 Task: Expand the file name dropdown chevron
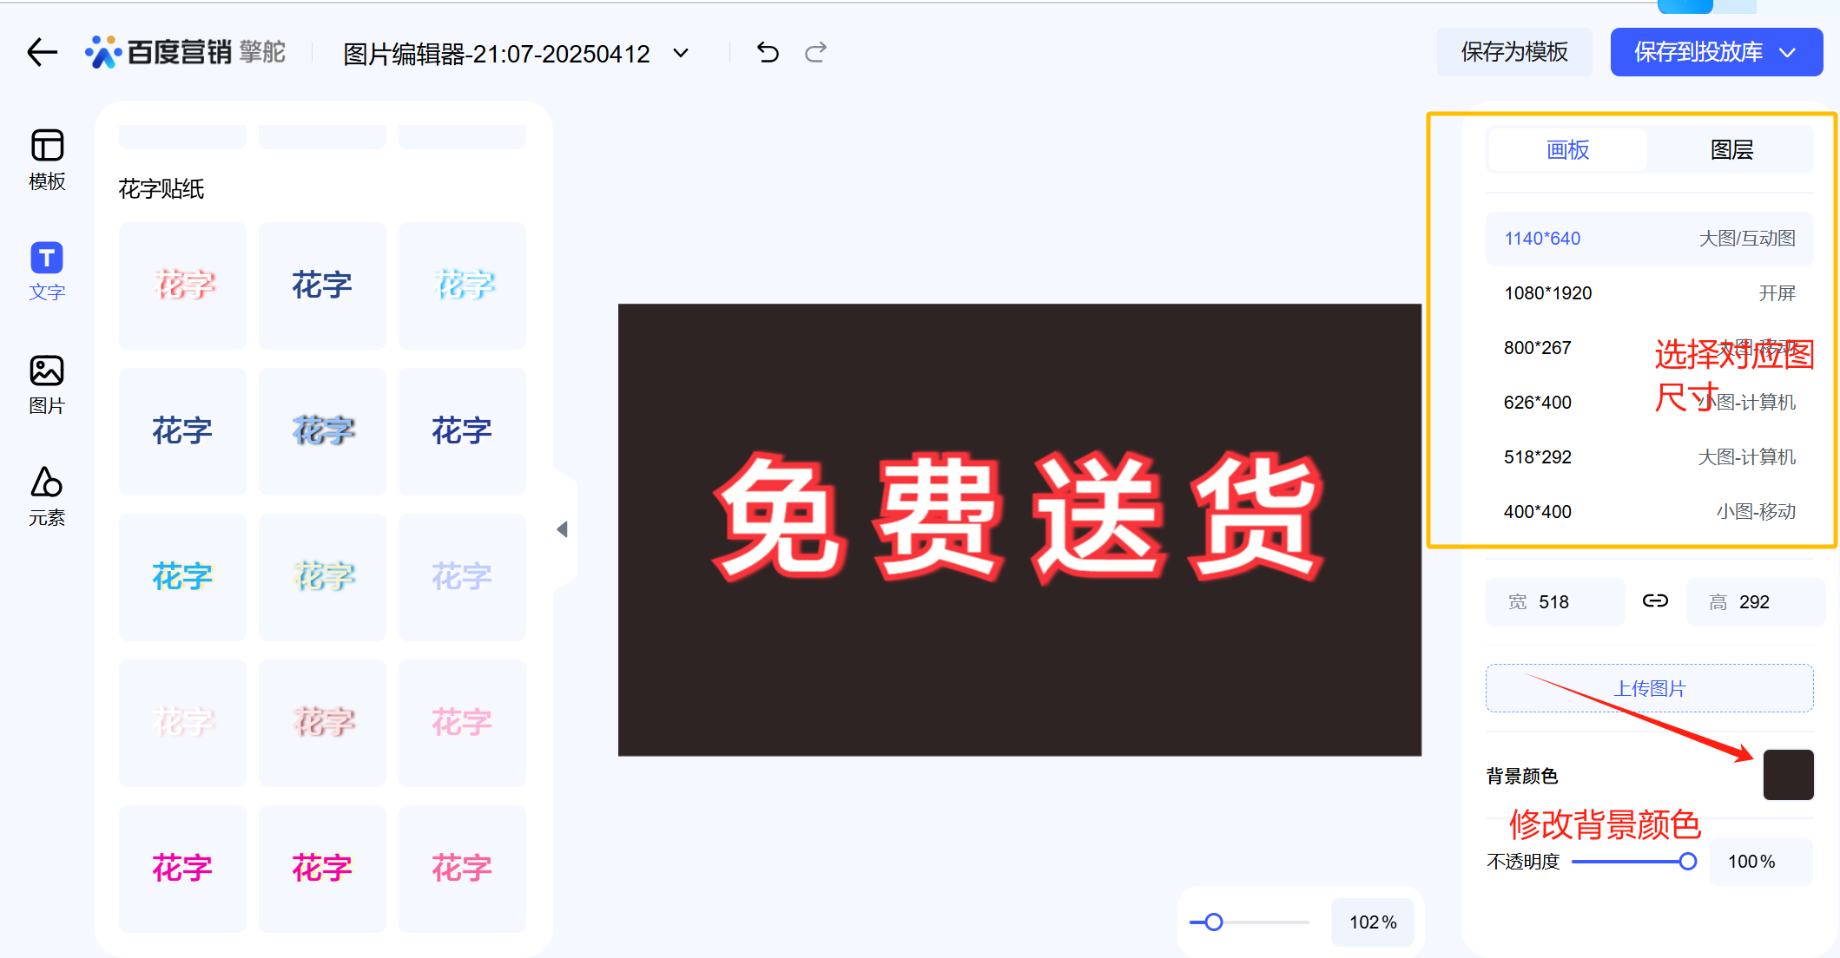[x=682, y=53]
